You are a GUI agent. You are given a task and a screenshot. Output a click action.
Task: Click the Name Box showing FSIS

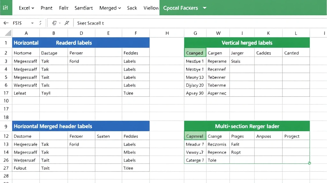[18, 23]
